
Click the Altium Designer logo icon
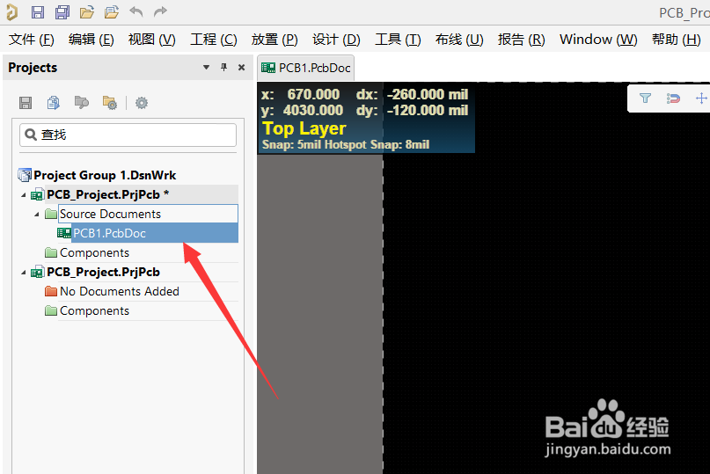pyautogui.click(x=12, y=12)
